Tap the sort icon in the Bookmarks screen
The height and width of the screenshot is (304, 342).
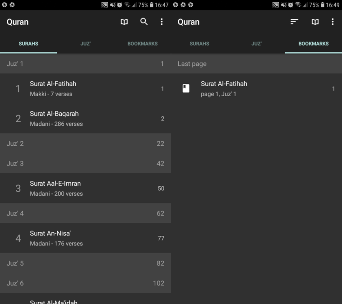[x=294, y=22]
